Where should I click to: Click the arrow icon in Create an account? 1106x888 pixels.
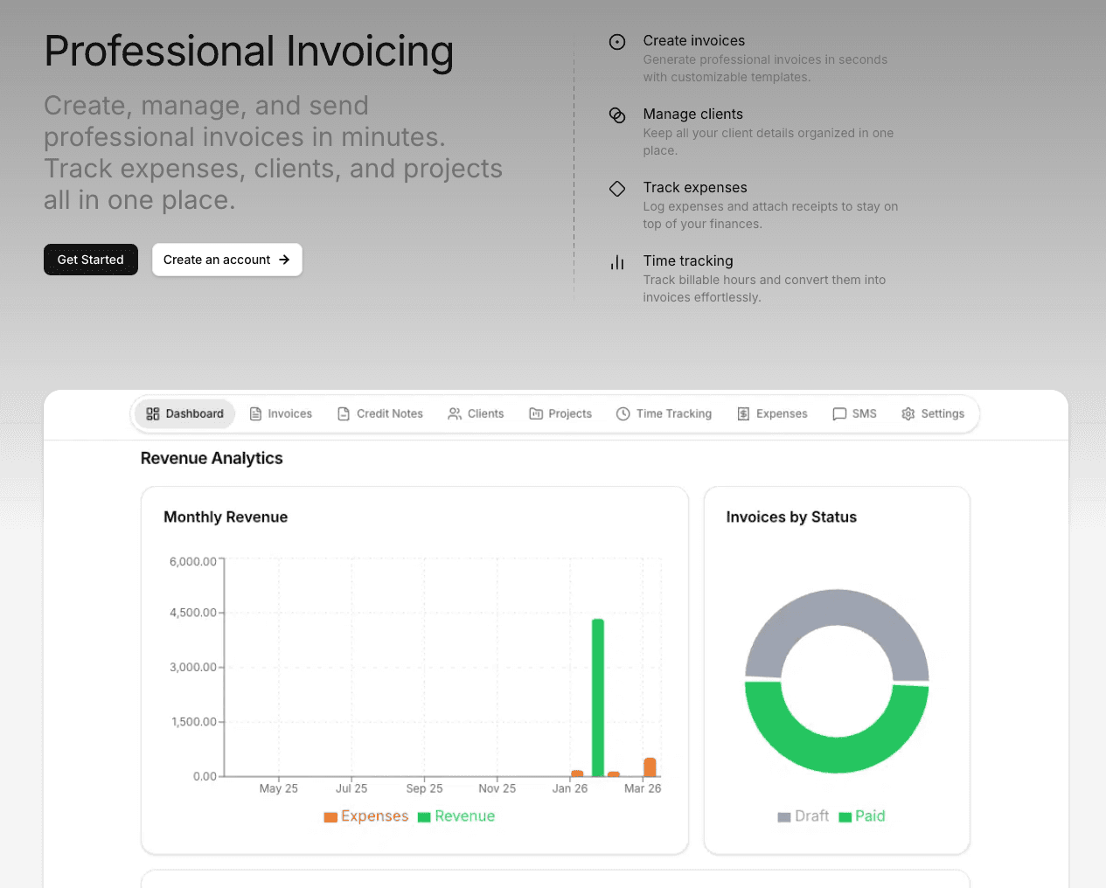284,260
